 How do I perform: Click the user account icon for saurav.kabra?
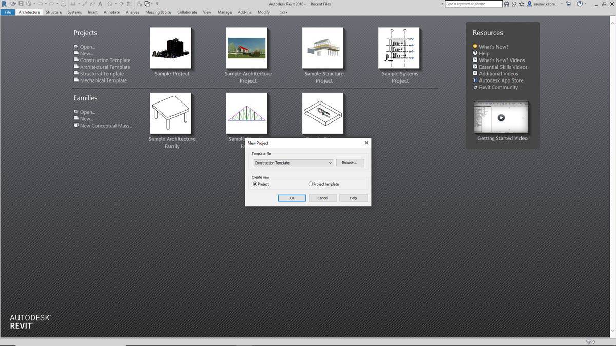click(529, 4)
